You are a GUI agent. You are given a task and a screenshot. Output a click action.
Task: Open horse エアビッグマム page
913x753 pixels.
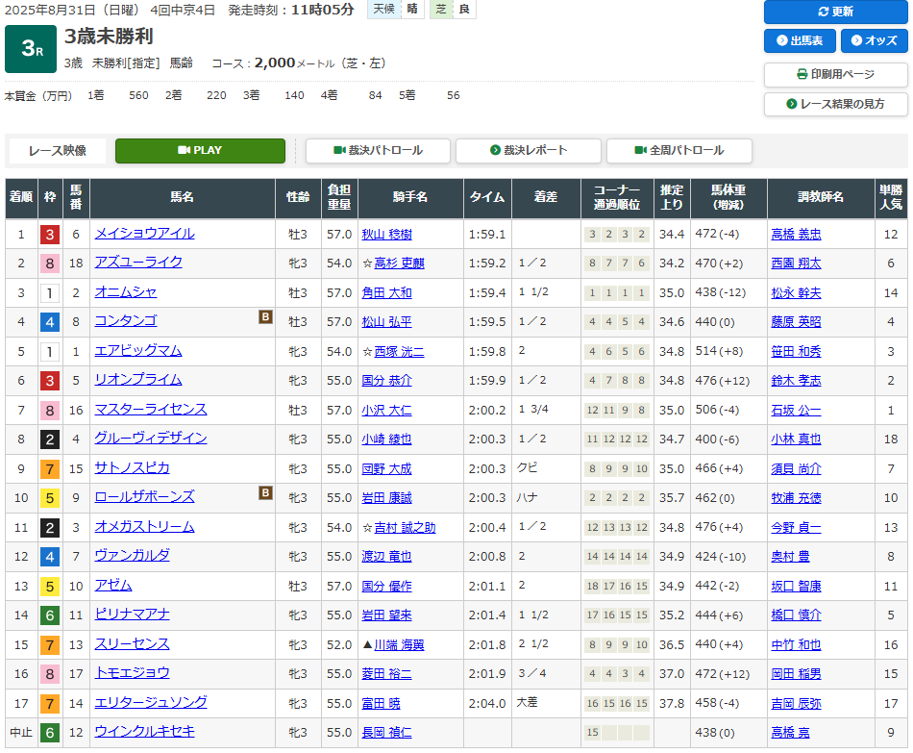(138, 350)
